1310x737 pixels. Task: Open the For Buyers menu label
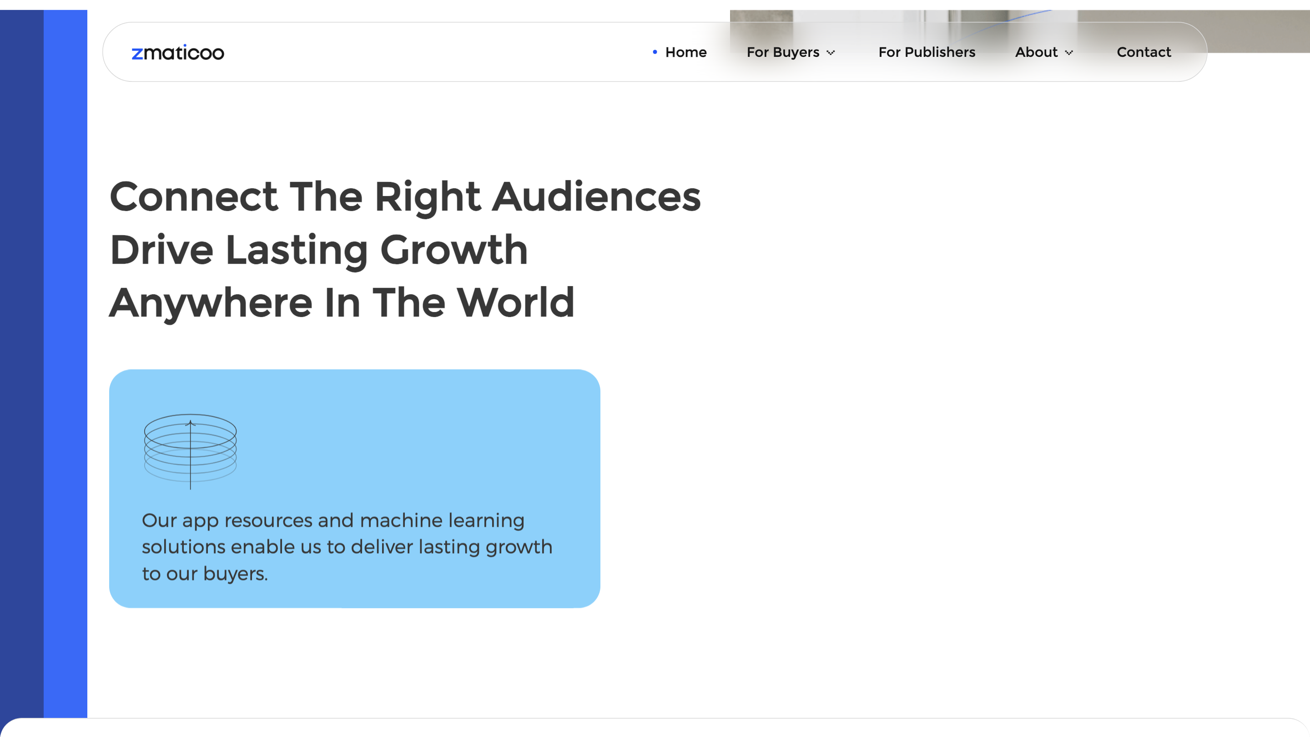(x=783, y=52)
